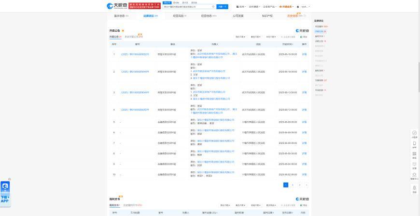Open the case number link in row 2
This screenshot has width=420, height=216.
(x=135, y=72)
